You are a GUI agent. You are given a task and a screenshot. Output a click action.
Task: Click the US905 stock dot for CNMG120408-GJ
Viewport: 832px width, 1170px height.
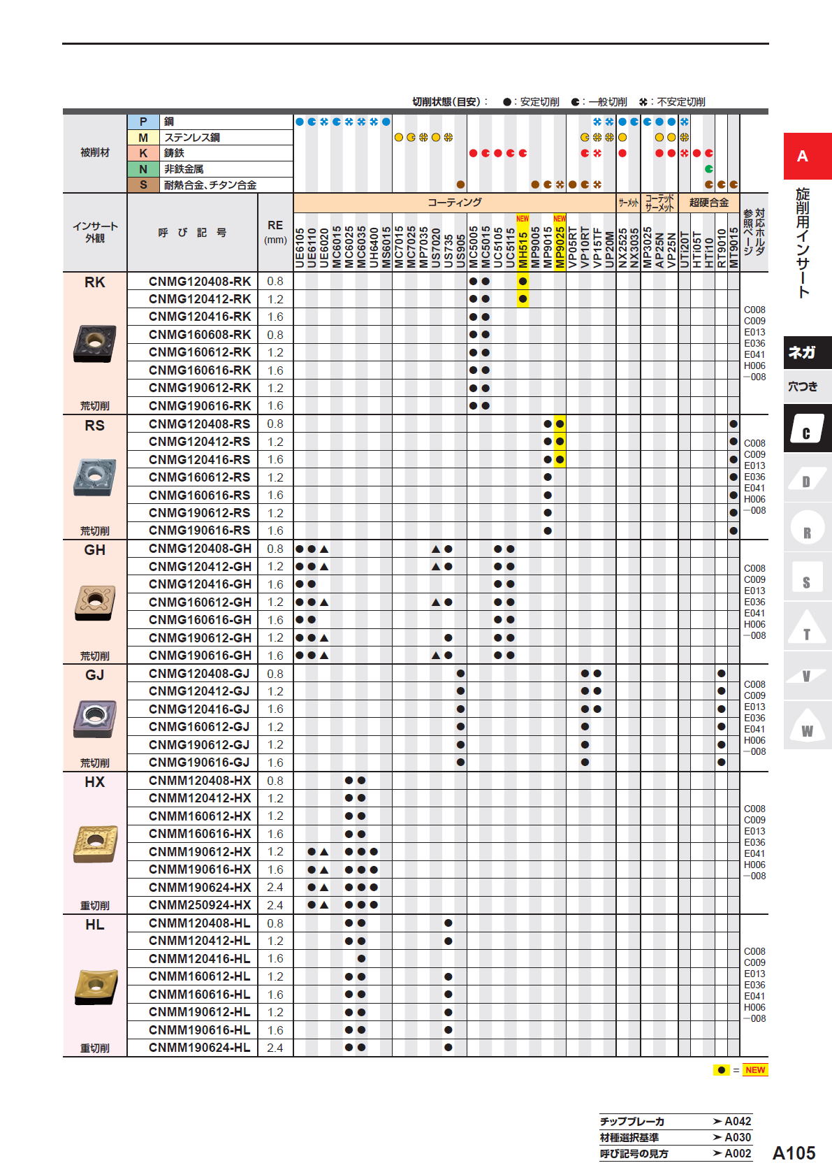click(x=460, y=673)
